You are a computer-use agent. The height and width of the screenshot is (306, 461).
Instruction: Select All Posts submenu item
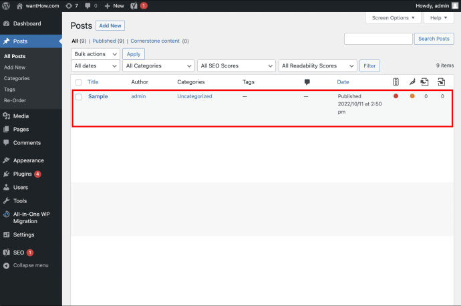[x=15, y=56]
